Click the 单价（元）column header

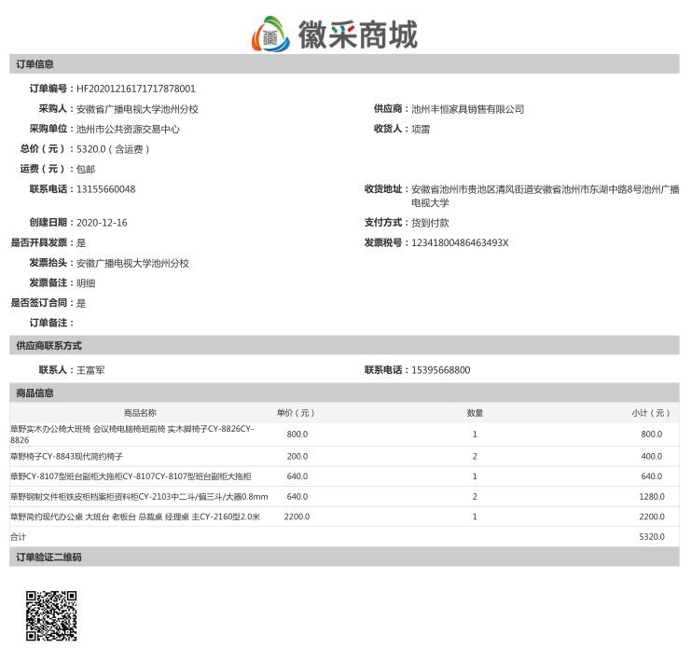pos(296,413)
